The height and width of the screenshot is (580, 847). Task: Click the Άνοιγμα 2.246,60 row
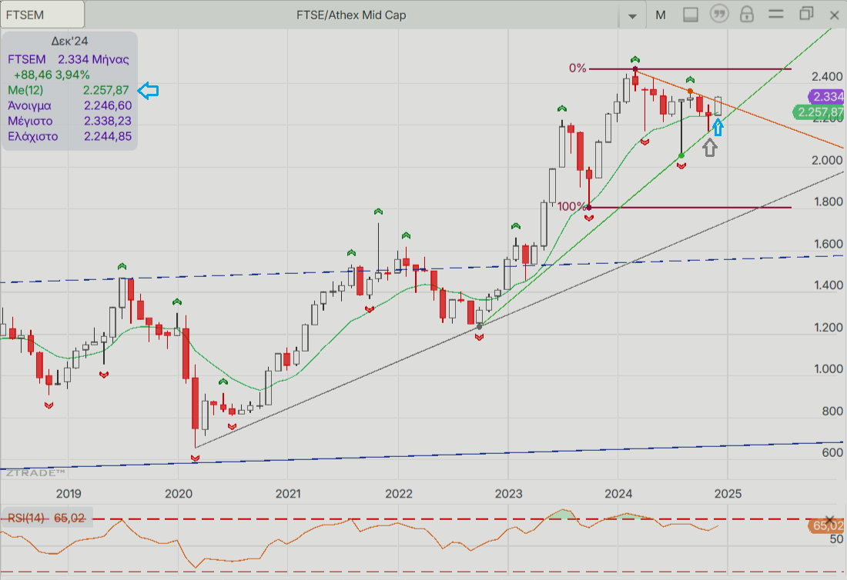tap(69, 105)
